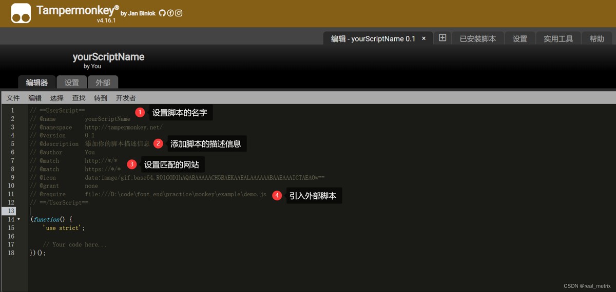Click line number 1 in the gutter
This screenshot has width=616, height=292.
12,110
